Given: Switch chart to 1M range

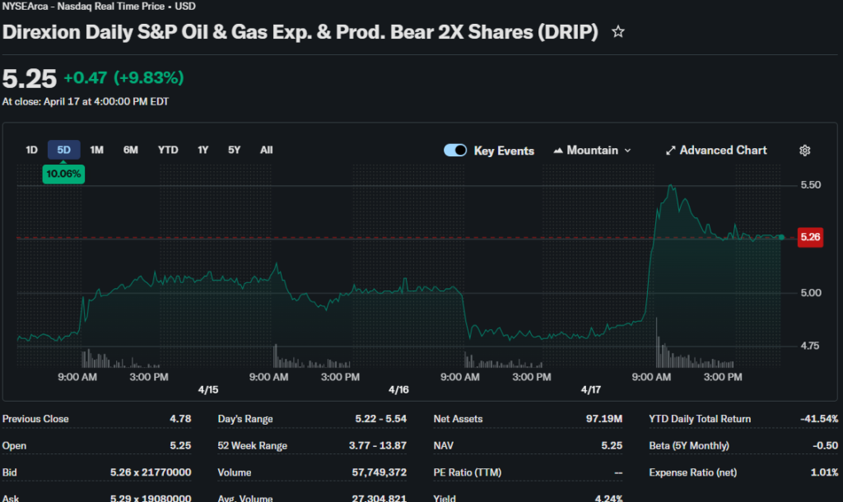Looking at the screenshot, I should pos(96,150).
